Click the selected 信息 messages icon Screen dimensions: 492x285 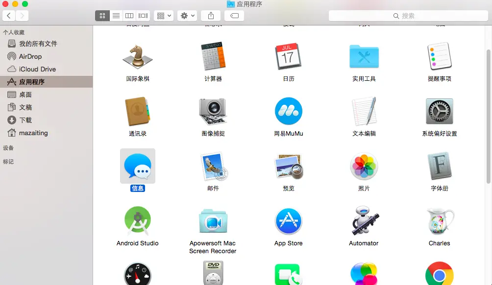(x=137, y=166)
